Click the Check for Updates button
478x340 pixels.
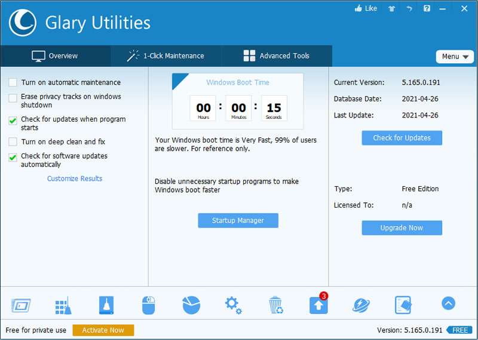402,138
